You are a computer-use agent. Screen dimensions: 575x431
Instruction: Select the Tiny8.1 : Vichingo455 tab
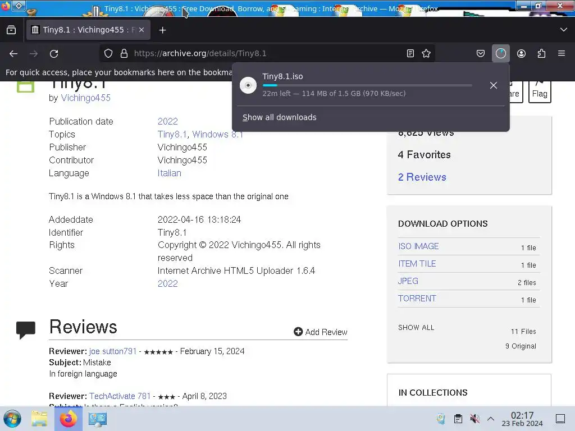pyautogui.click(x=88, y=30)
